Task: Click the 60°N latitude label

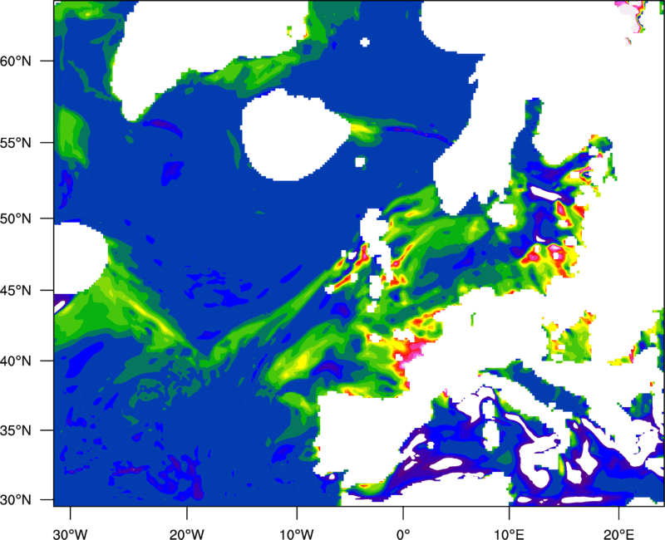Action: [16, 61]
